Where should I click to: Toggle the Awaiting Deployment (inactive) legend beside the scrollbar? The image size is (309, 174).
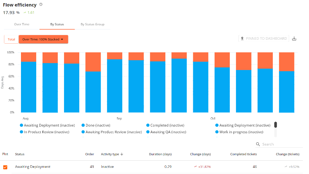243,125
